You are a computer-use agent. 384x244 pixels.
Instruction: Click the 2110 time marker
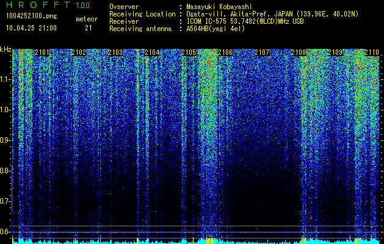click(372, 52)
